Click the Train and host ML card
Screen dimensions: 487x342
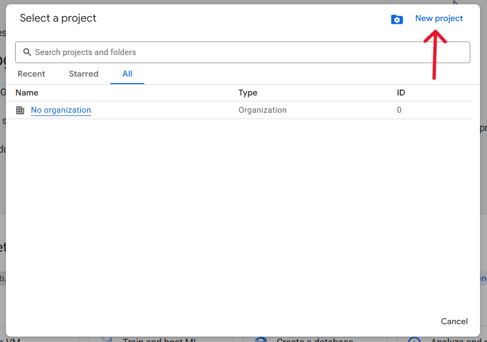coord(157,340)
